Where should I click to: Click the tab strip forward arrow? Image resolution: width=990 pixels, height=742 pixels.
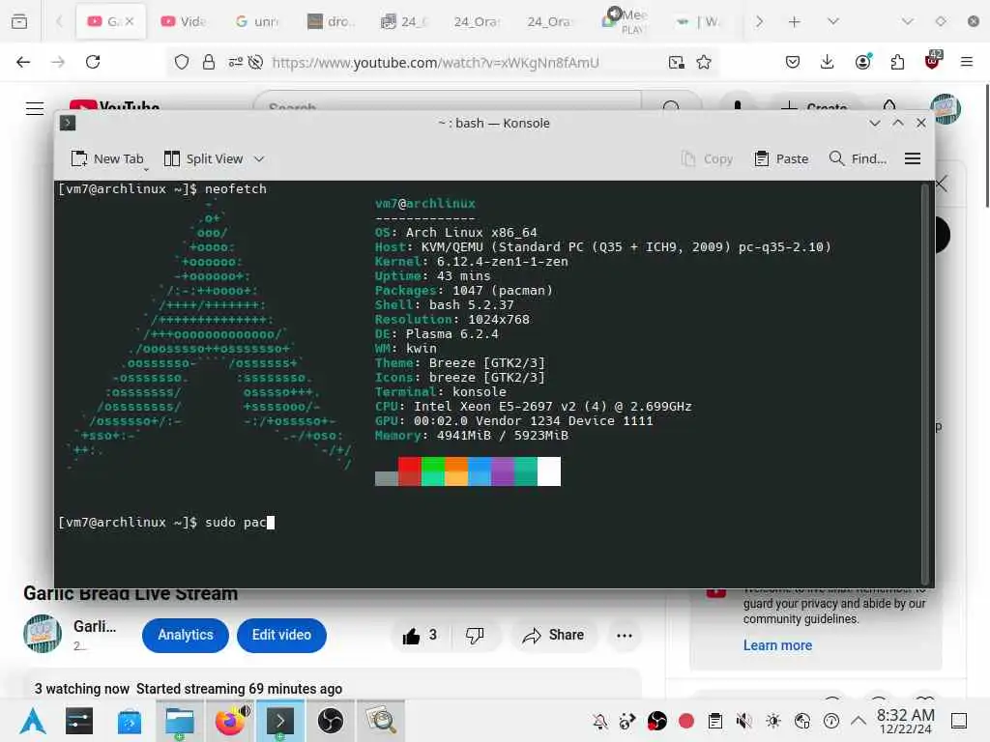(x=760, y=21)
